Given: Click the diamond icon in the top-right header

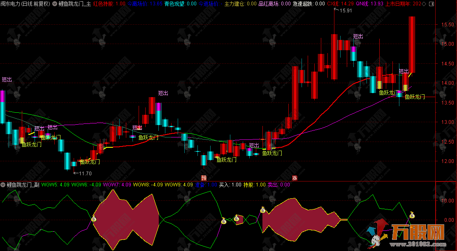Looking at the screenshot, I should coord(424,4).
